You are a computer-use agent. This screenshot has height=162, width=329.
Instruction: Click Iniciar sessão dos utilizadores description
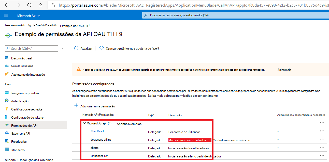189,148
